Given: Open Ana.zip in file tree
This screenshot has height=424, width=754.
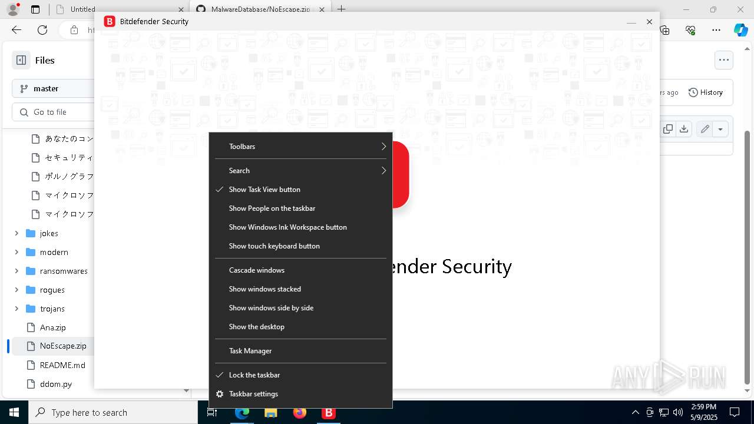Looking at the screenshot, I should 53,327.
